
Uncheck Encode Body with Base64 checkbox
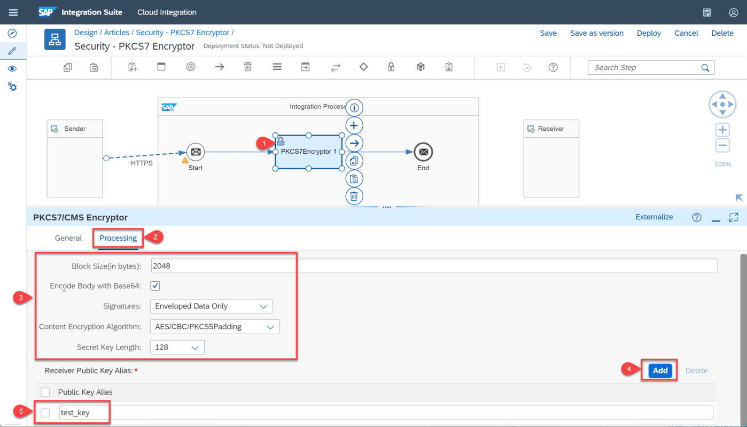[155, 286]
